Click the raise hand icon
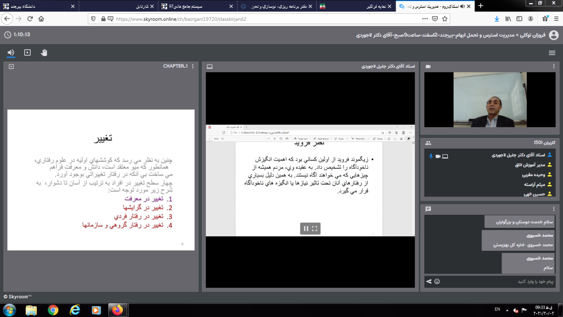The image size is (563, 317). tap(44, 53)
